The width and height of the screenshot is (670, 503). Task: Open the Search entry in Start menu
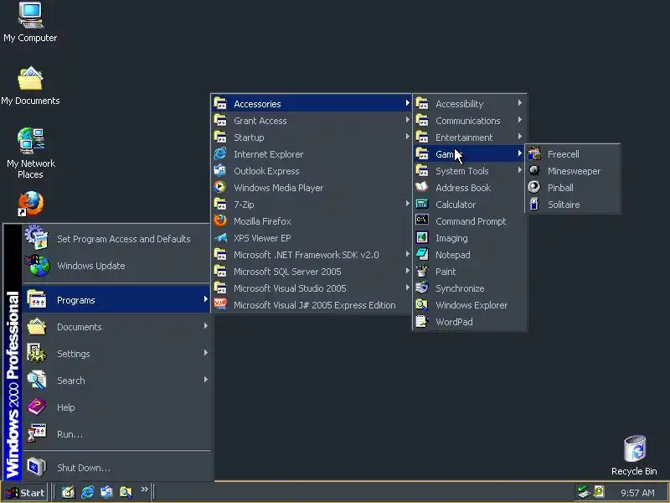[116, 381]
